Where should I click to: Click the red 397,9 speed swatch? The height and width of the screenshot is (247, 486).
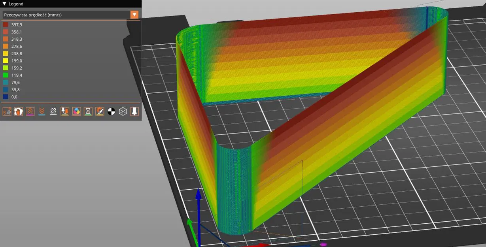coord(4,25)
